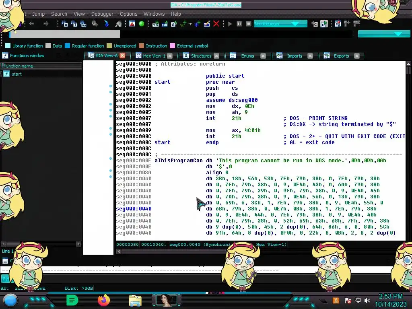Click the network tray icon
412x309 pixels.
coord(358,301)
